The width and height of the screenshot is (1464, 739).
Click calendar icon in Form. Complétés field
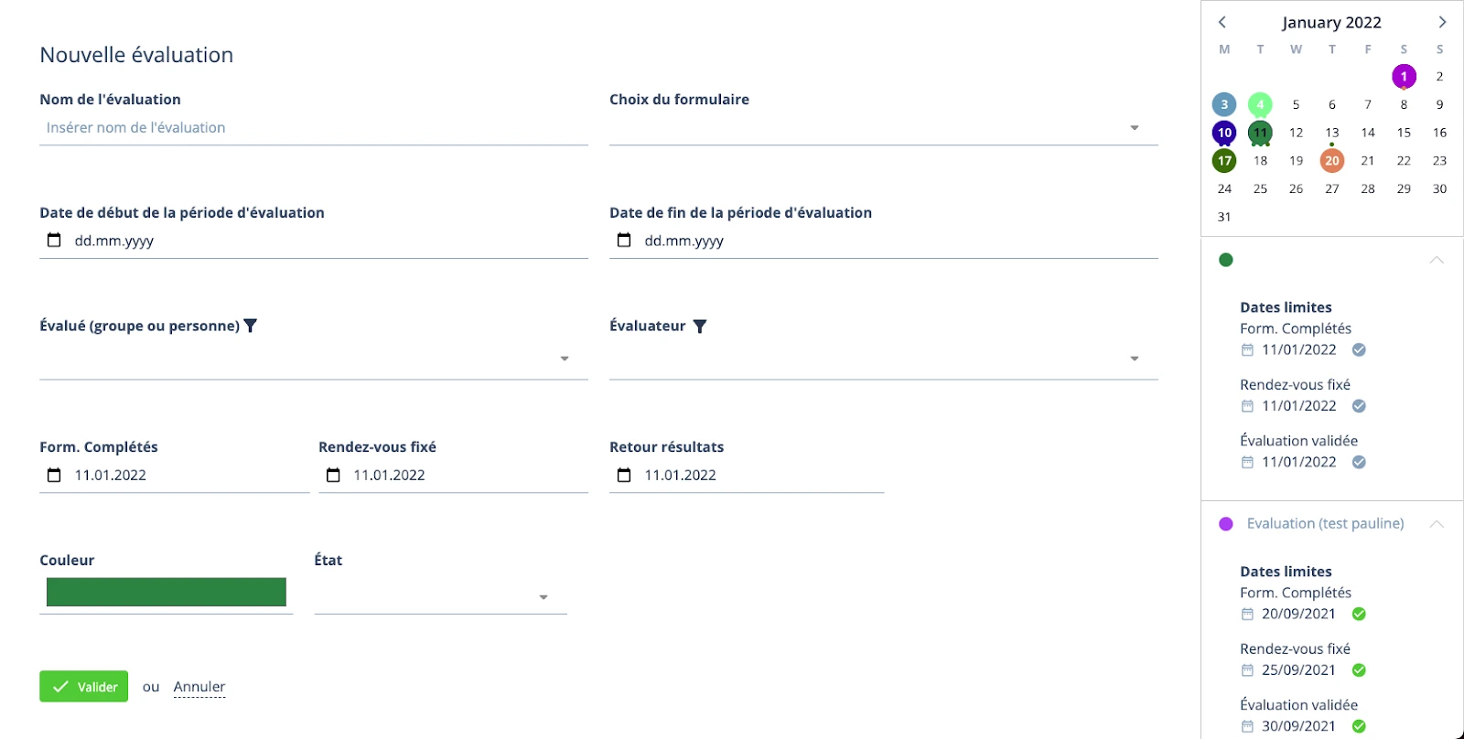[x=55, y=475]
